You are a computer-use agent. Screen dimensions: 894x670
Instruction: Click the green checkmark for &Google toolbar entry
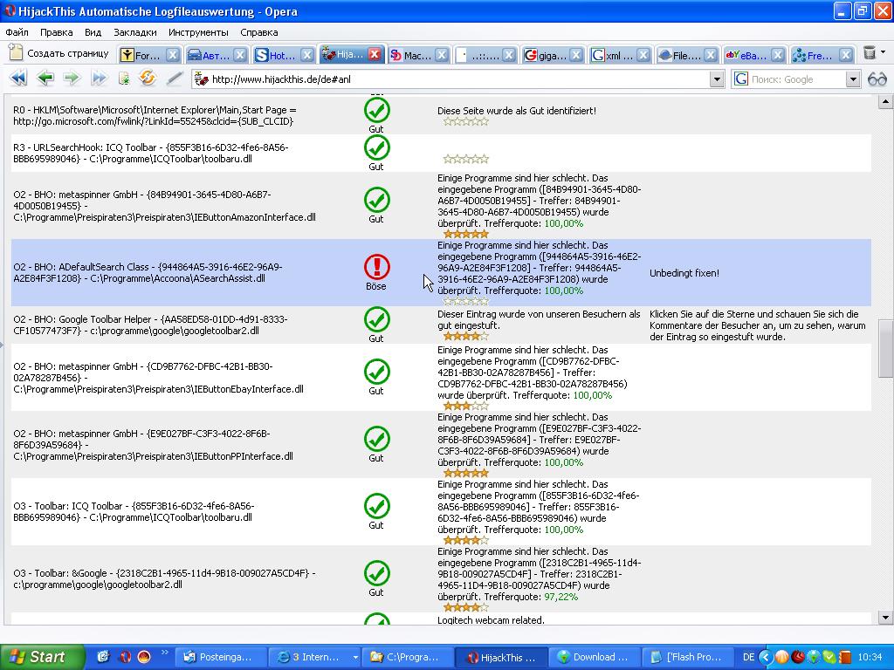tap(376, 573)
